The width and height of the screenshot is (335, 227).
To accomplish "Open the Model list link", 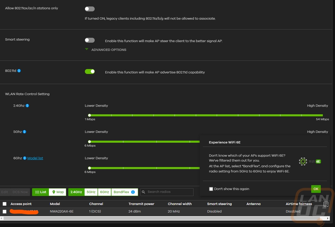I will [35, 158].
